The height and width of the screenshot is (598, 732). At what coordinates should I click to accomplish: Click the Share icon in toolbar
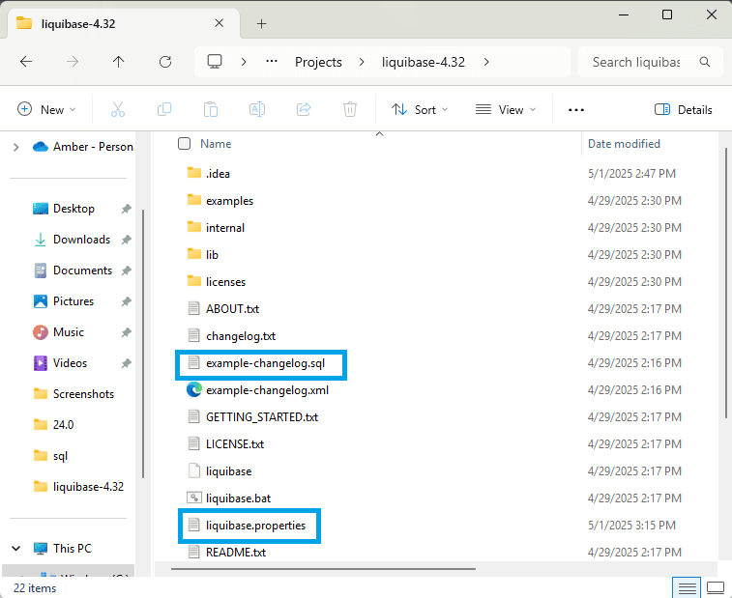point(304,110)
